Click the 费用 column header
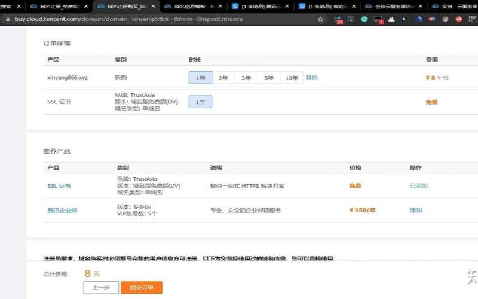This screenshot has height=299, width=478. pyautogui.click(x=431, y=60)
